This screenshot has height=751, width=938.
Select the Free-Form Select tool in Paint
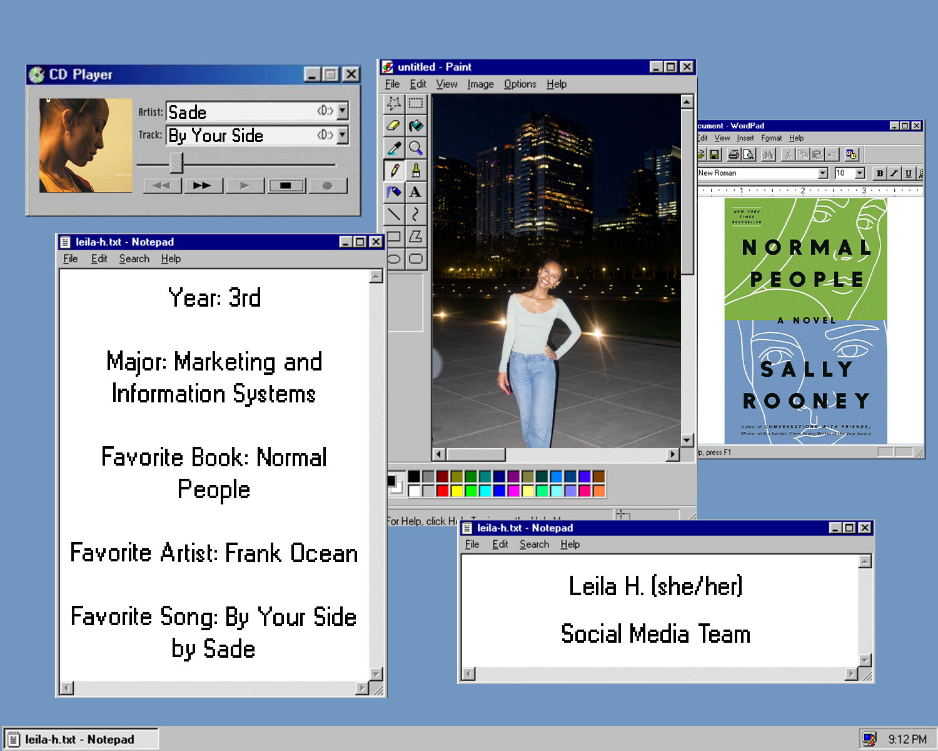394,103
